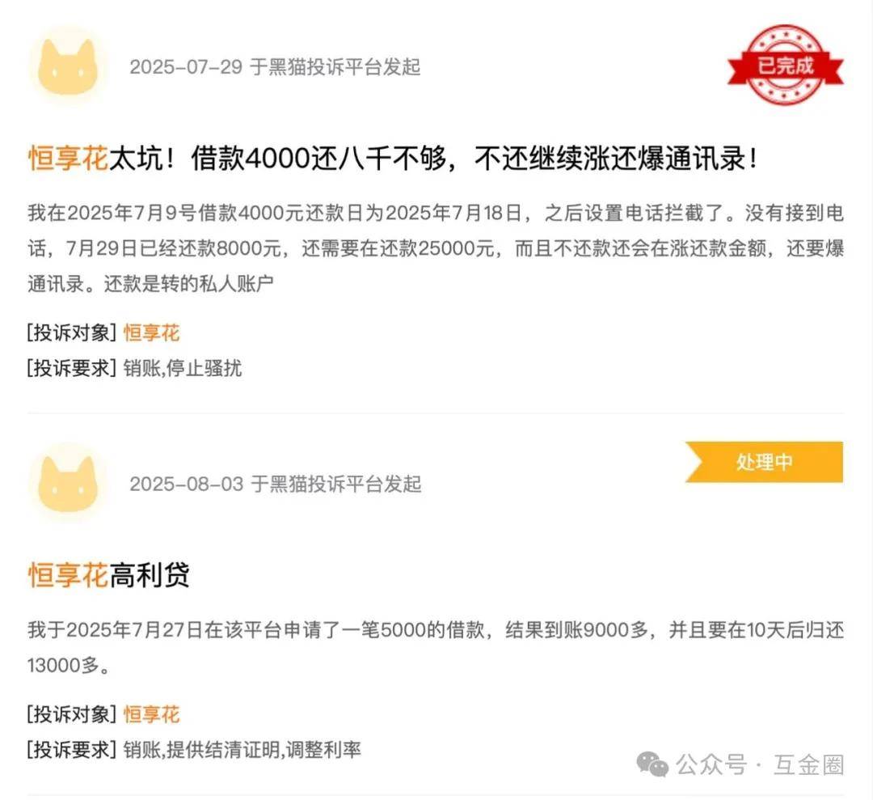The width and height of the screenshot is (873, 800).
Task: Click the first complaint's cat avatar
Action: [x=68, y=67]
